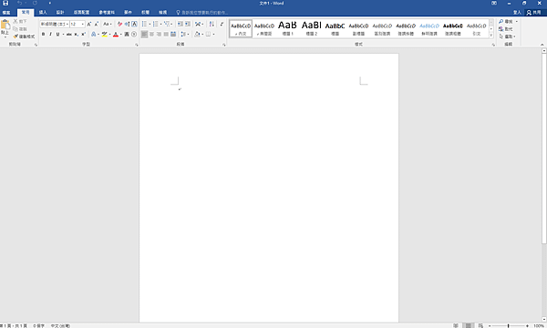Apply the Title 'AaBbC' style
The image size is (547, 328).
click(x=335, y=28)
